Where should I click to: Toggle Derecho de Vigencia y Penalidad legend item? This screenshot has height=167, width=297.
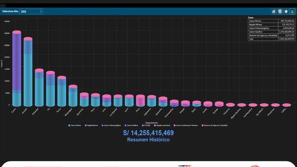[x=215, y=125]
